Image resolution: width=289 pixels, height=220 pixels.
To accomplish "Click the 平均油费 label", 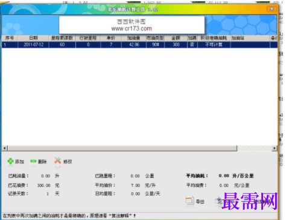I will click(x=196, y=185).
